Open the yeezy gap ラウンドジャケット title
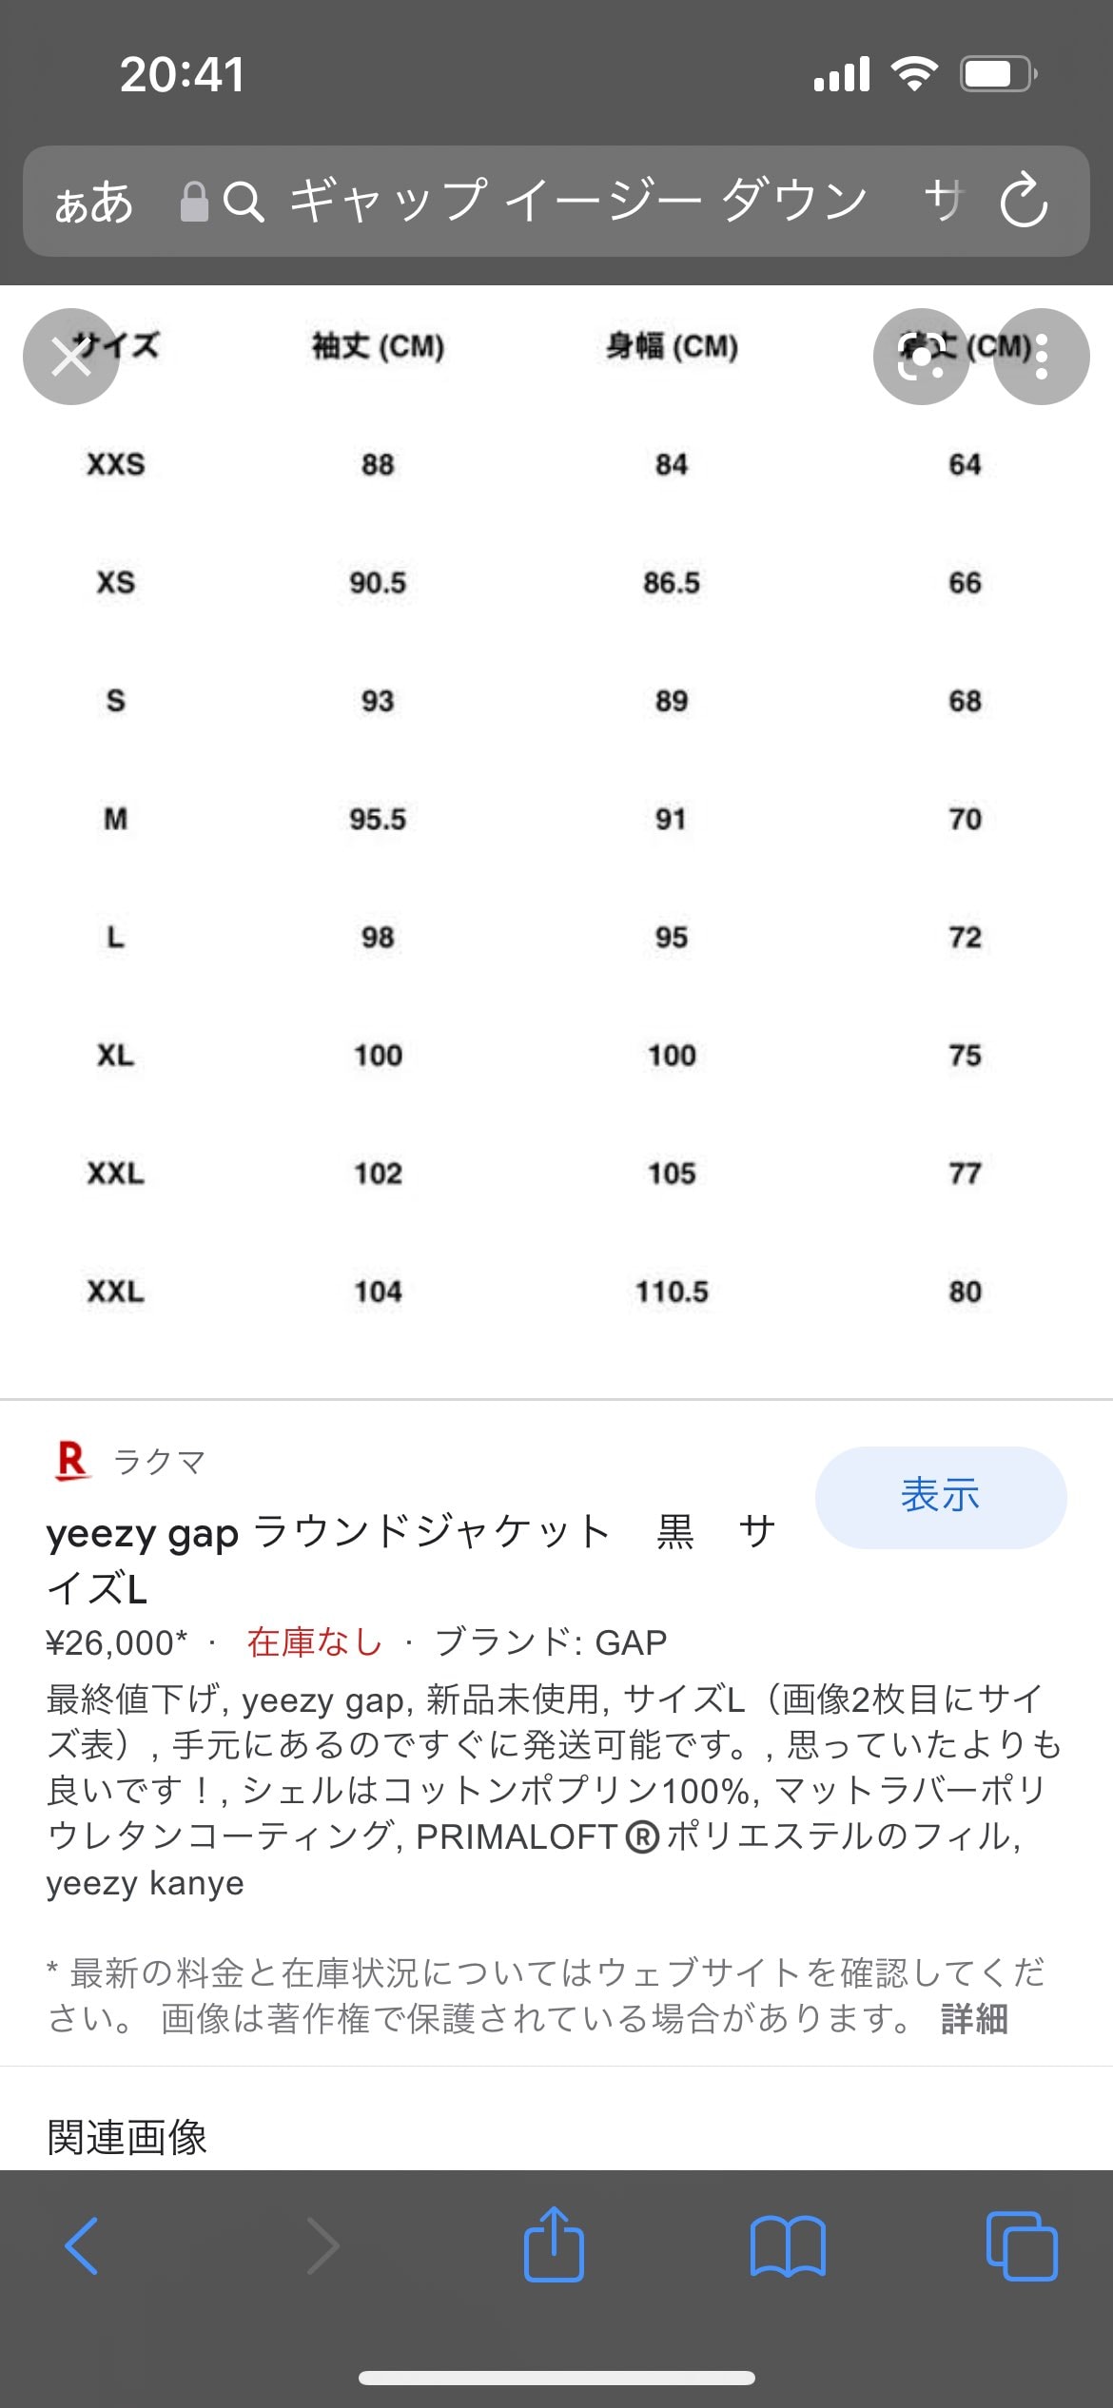The height and width of the screenshot is (2408, 1113). click(411, 1560)
